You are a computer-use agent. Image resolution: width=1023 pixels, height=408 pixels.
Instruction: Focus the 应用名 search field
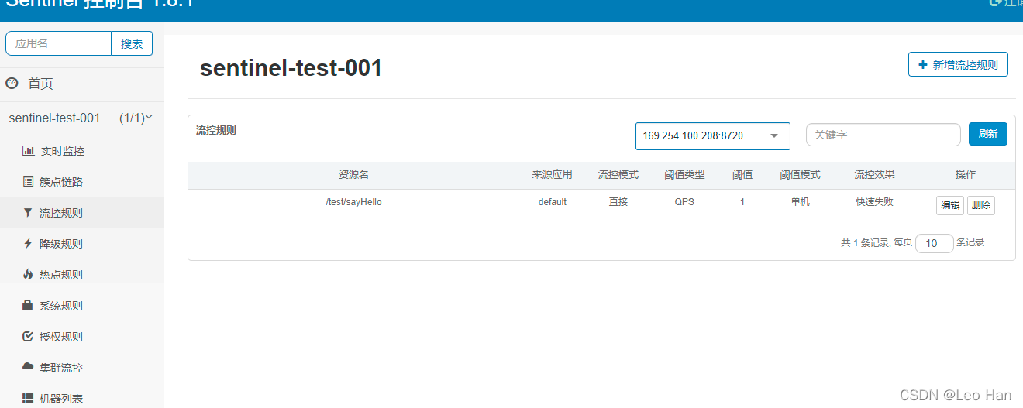coord(58,44)
